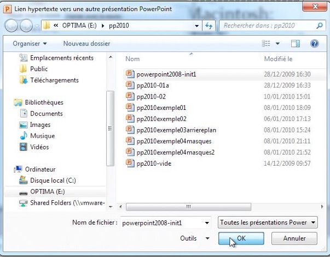Click the pp2010exemple04masques2 file icon
Screen dimensions: 330x257
(130, 152)
